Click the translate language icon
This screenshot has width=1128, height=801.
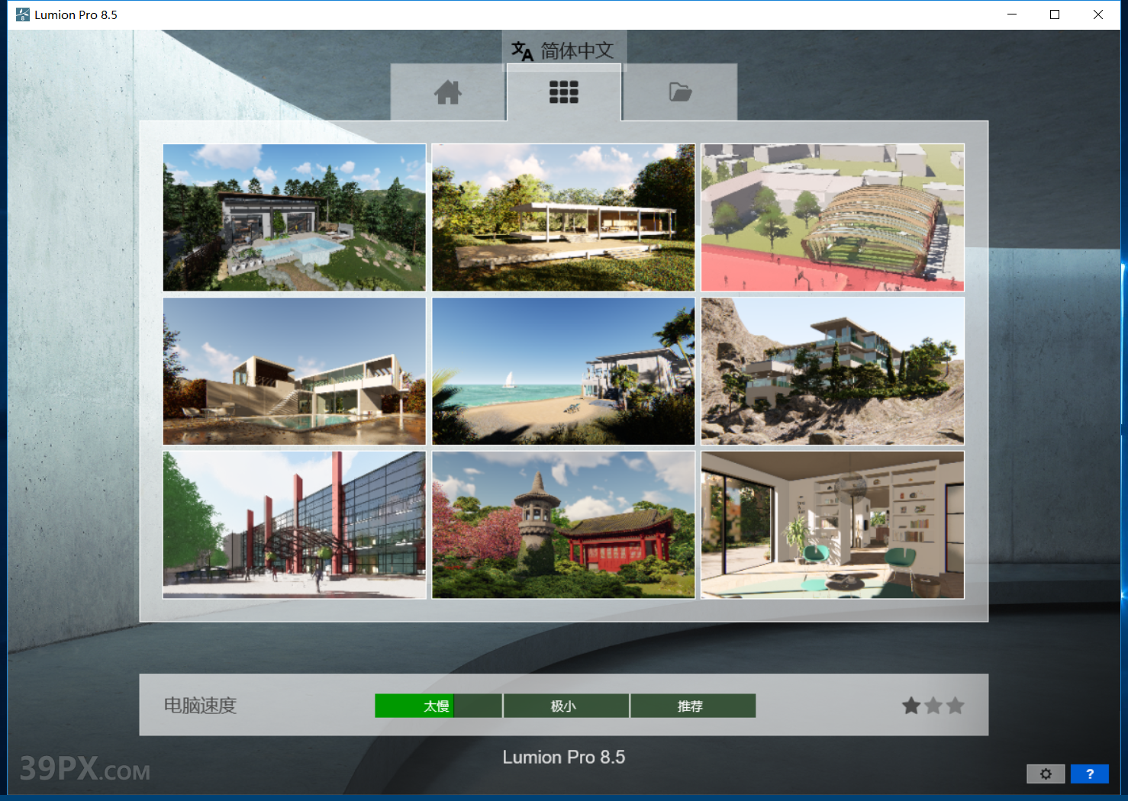(522, 51)
